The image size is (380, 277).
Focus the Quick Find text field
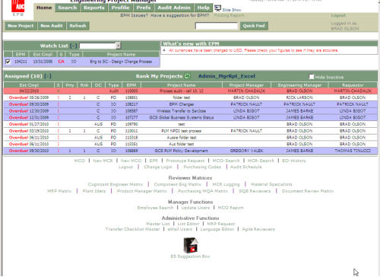pyautogui.click(x=217, y=26)
